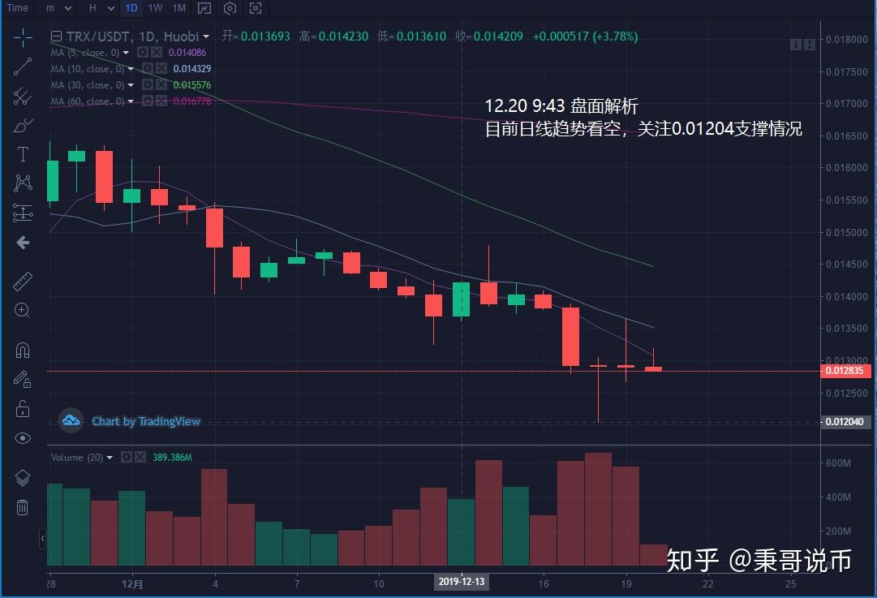Open settings gear for MA (10, close, 0)

(x=148, y=68)
